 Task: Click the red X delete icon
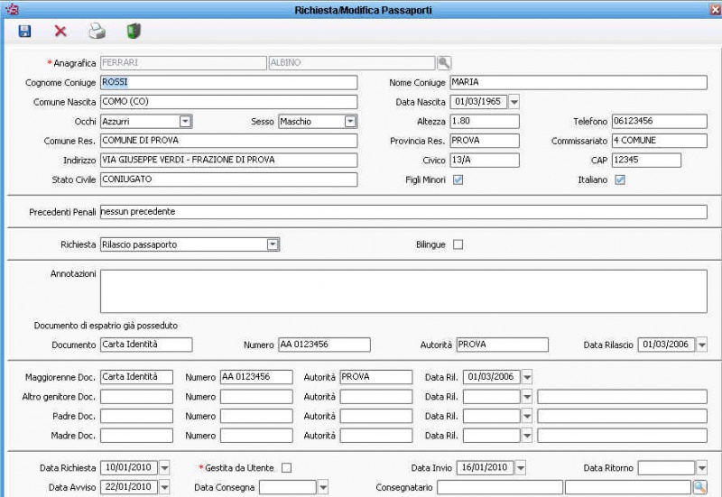60,32
